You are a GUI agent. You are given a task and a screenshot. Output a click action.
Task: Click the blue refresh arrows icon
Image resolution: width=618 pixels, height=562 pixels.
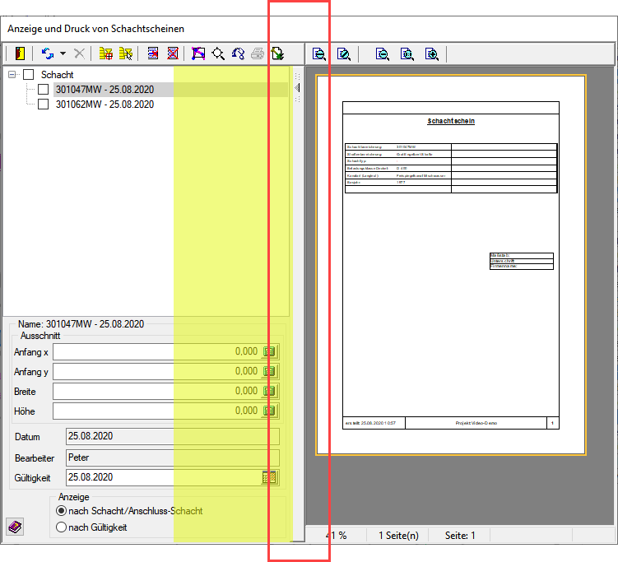tap(47, 54)
